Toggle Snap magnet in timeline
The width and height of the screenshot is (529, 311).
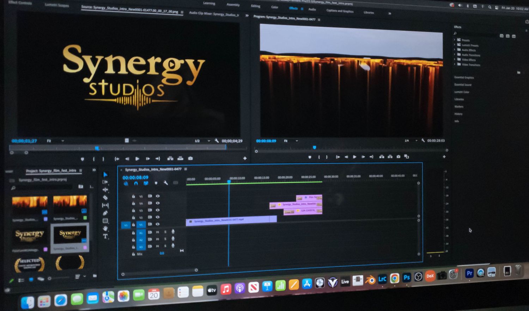(x=136, y=183)
